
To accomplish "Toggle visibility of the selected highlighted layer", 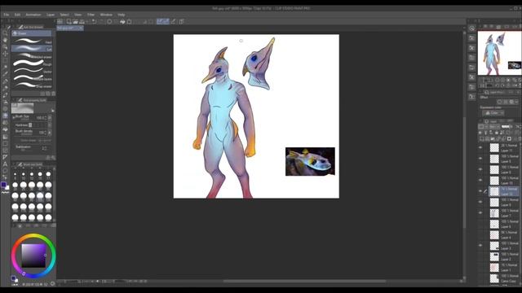I will (480, 191).
